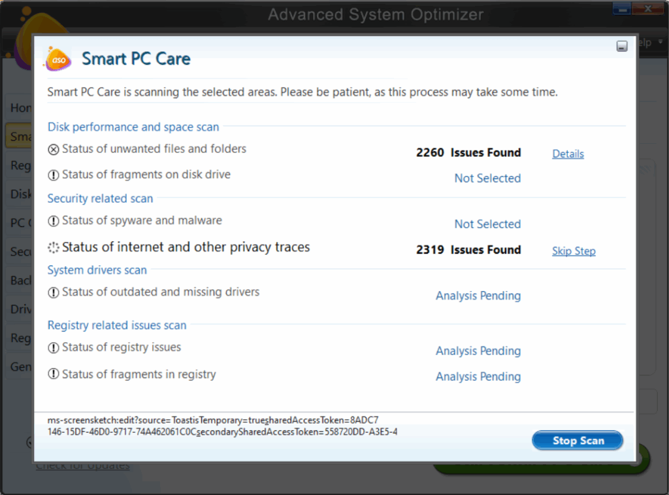Select the Backup tab in background sidebar

(x=20, y=280)
